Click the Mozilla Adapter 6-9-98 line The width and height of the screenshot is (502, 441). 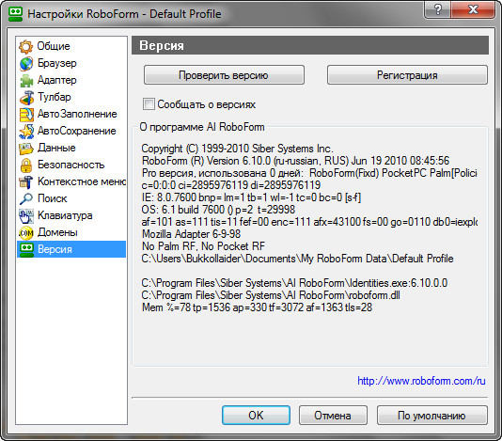(x=191, y=234)
